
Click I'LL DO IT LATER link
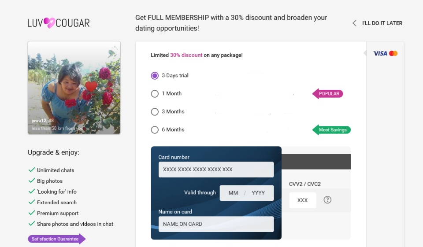tap(382, 23)
